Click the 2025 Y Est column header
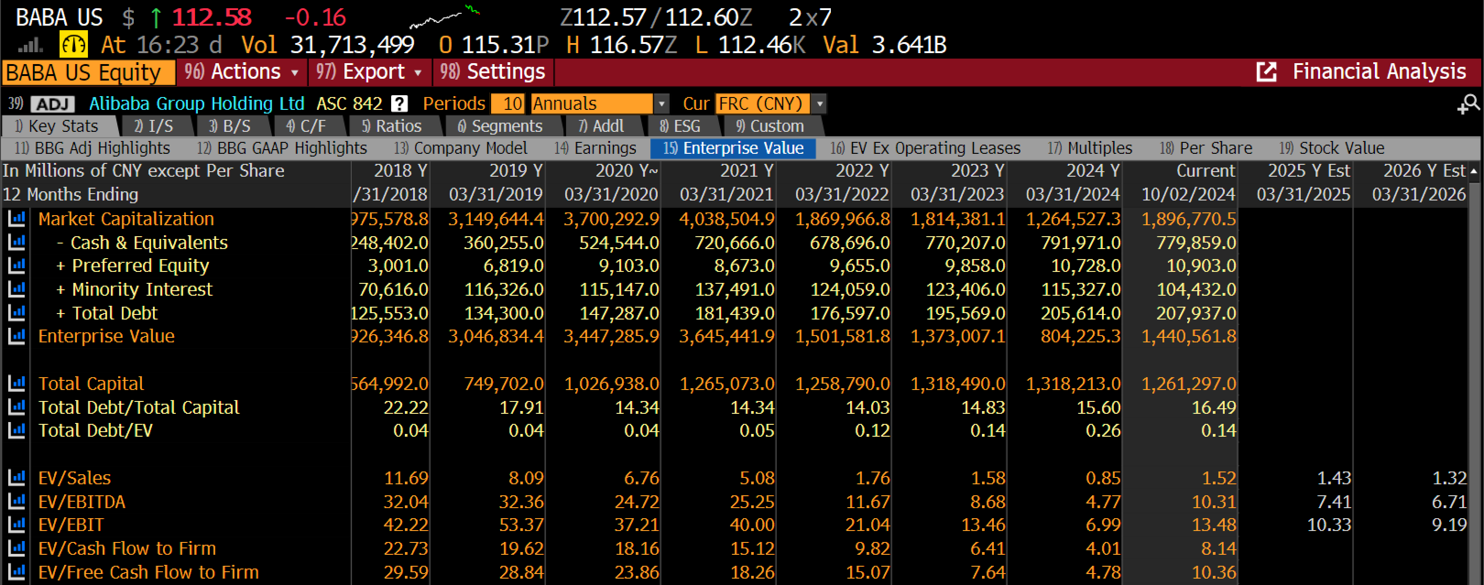The image size is (1484, 585). pyautogui.click(x=1308, y=171)
